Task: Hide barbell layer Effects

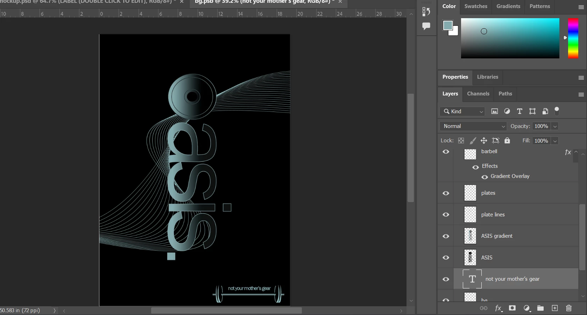Action: (x=476, y=167)
